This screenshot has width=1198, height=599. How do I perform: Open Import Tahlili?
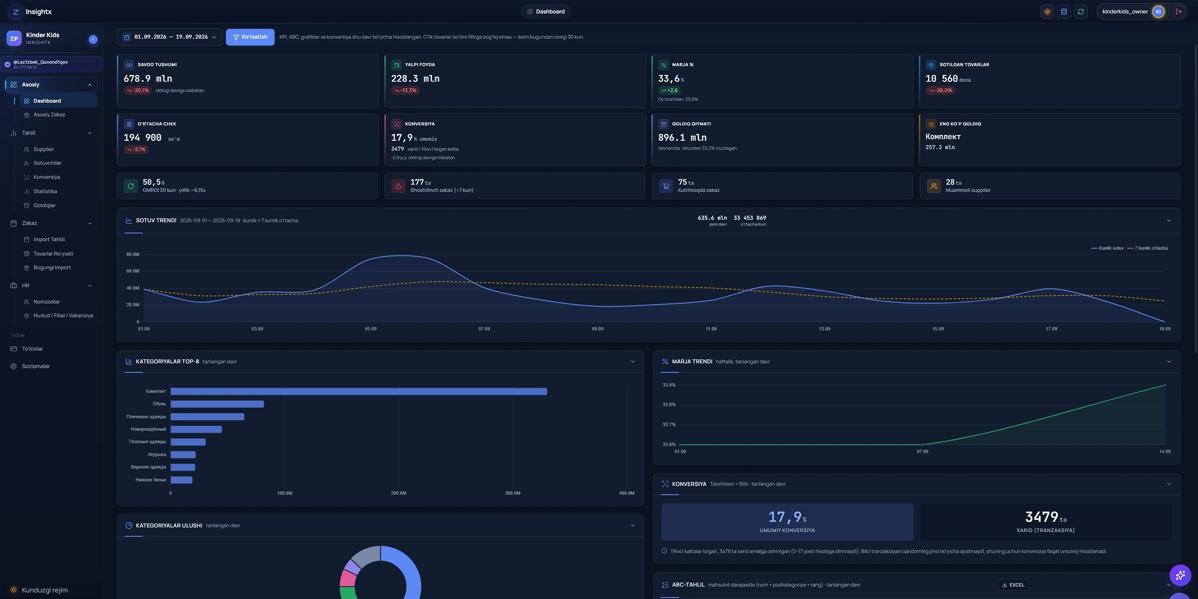coord(58,240)
